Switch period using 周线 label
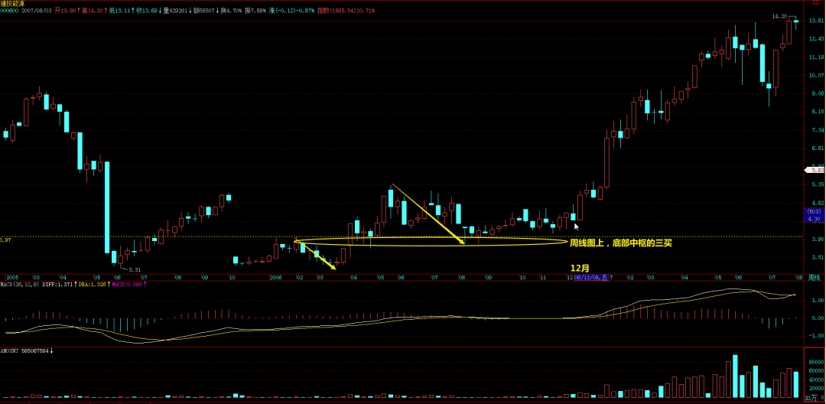Screen dimensions: 826x404 [813, 276]
